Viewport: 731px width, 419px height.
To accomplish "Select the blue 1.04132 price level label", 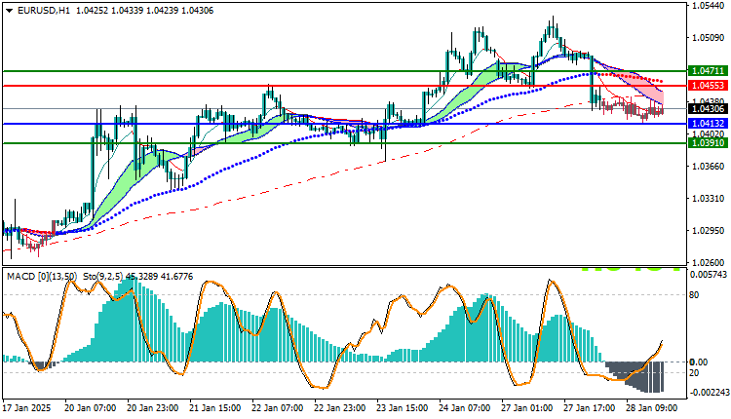I will (x=709, y=124).
